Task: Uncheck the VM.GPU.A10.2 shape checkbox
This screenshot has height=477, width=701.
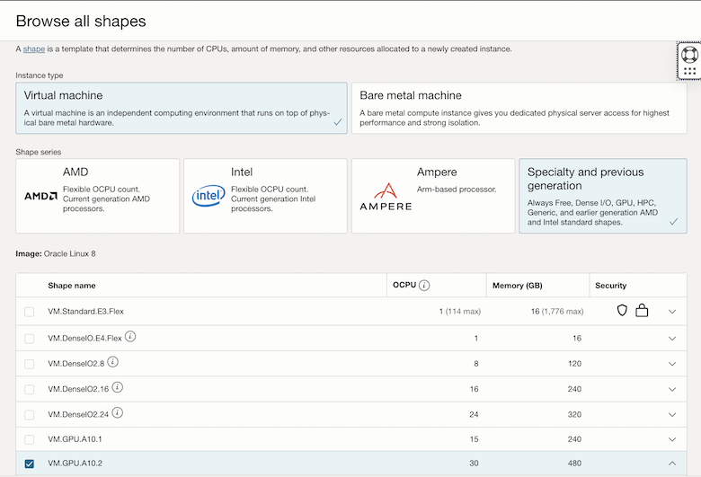Action: pyautogui.click(x=30, y=464)
